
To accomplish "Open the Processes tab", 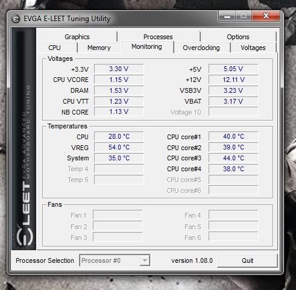I will point(158,37).
